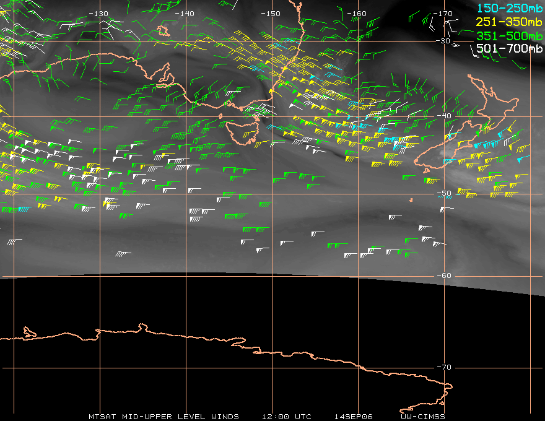Click the -130 longitude label
545x421 pixels.
(98, 14)
